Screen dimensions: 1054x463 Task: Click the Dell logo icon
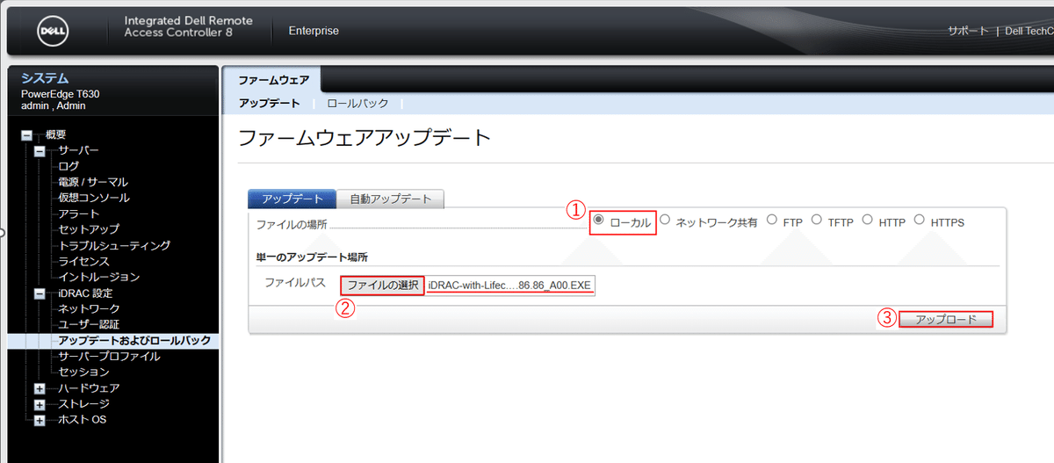tap(52, 32)
